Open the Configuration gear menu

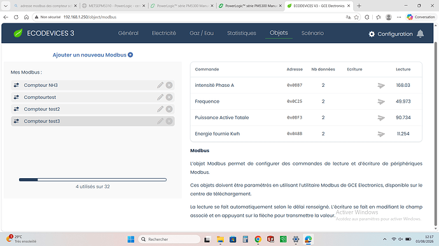(x=391, y=34)
